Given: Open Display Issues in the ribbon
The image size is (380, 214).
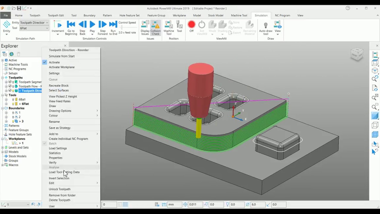Looking at the screenshot, I should [x=145, y=28].
